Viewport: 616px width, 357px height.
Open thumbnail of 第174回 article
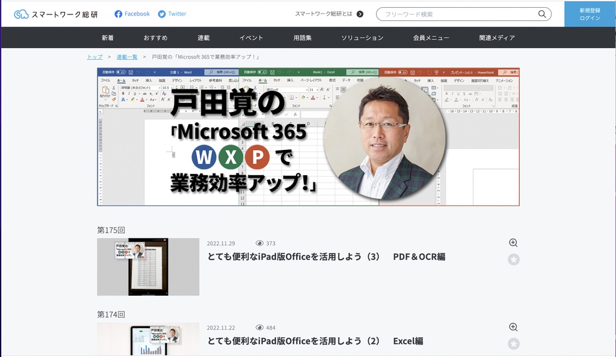coord(148,339)
